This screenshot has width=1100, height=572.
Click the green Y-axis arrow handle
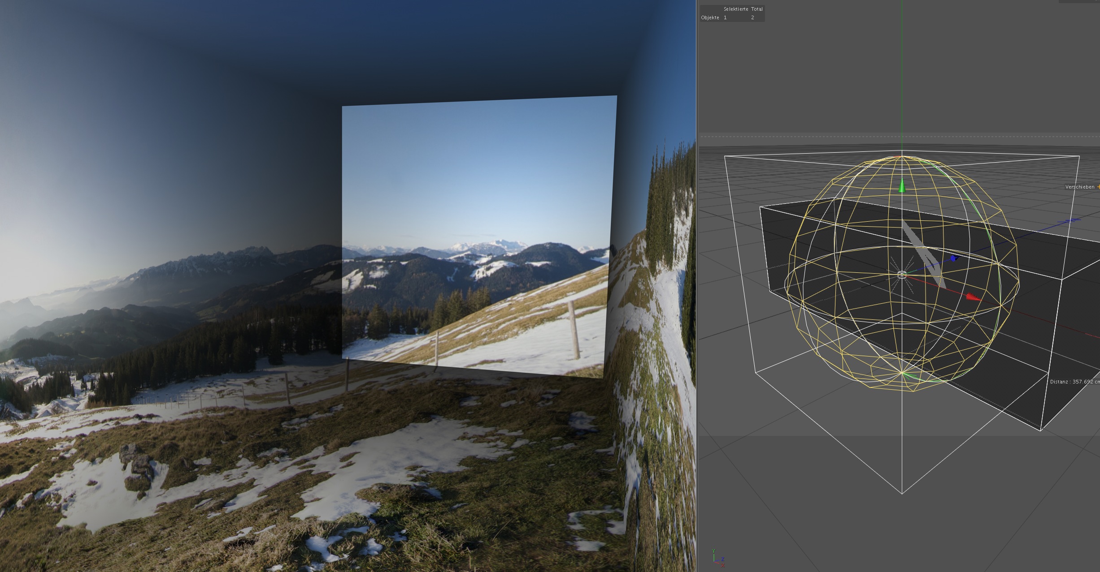click(902, 186)
